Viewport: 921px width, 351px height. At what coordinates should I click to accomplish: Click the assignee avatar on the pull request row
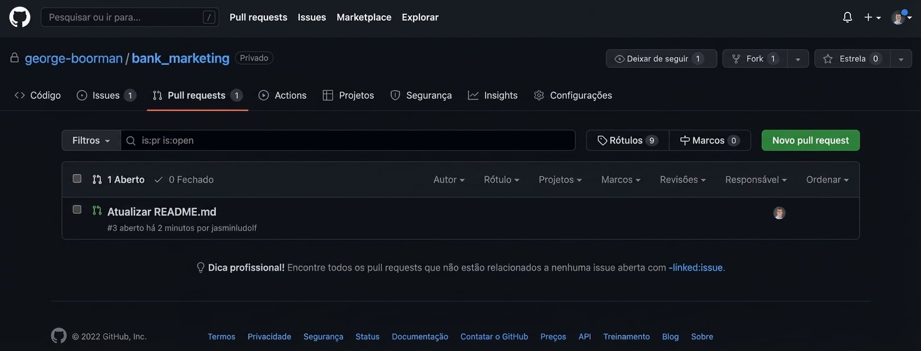[x=779, y=213]
